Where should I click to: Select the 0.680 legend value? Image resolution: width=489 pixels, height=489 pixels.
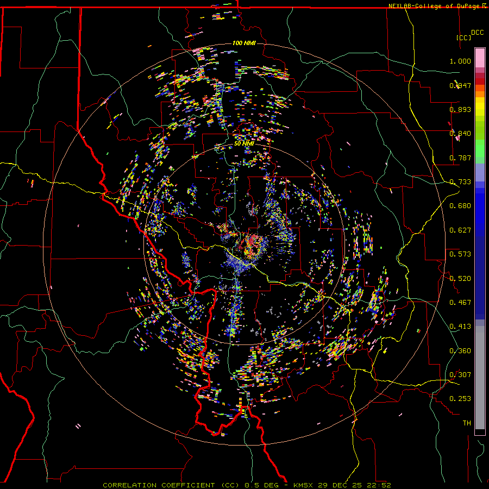[x=460, y=205]
